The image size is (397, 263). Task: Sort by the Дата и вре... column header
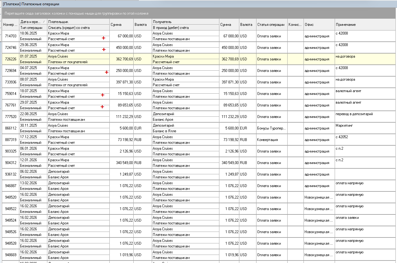[x=33, y=22]
